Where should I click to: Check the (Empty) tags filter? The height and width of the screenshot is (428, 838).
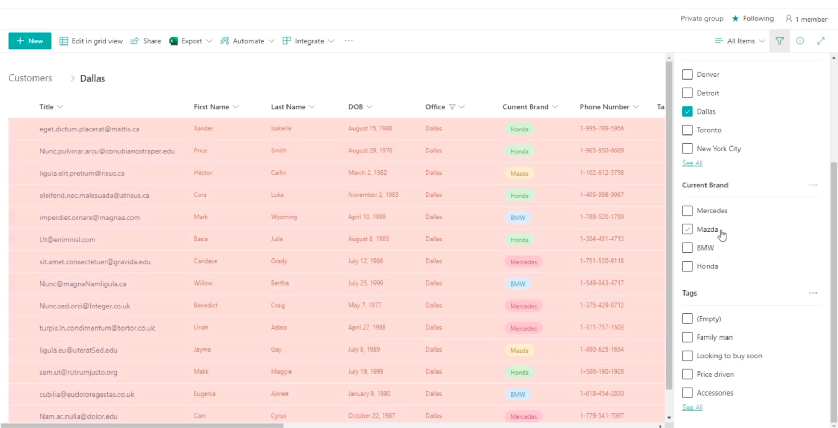point(687,319)
